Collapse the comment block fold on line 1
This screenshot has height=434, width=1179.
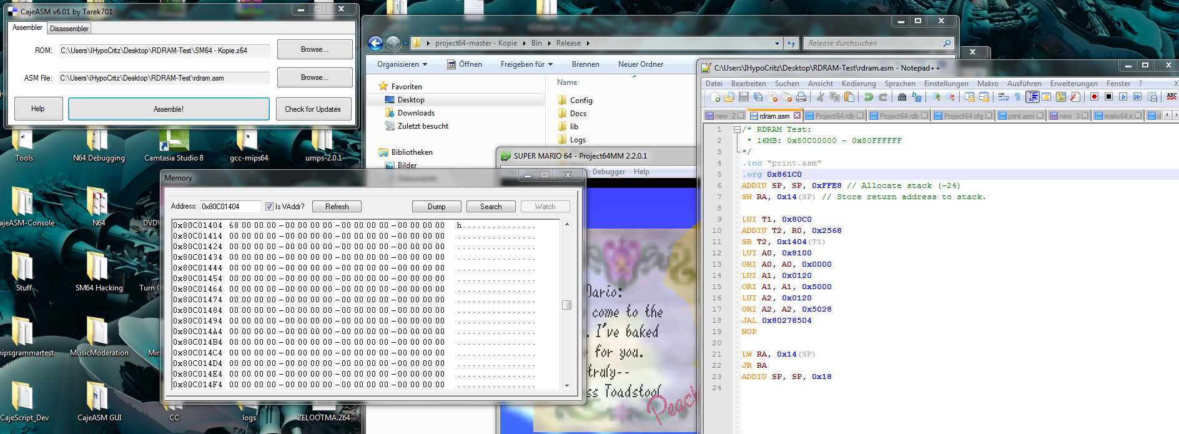[737, 129]
